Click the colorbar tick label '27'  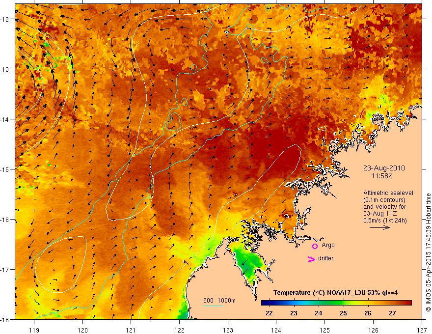(392, 313)
